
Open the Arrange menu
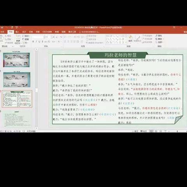[131, 39]
